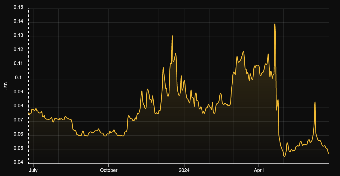Click the 0.13 y-axis label
This screenshot has width=340, height=176.
[x=18, y=36]
